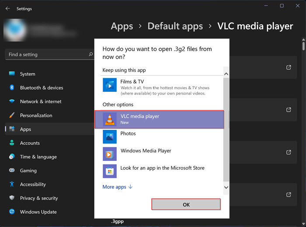
Task: Click the first external link icon on right
Action: tap(289, 67)
